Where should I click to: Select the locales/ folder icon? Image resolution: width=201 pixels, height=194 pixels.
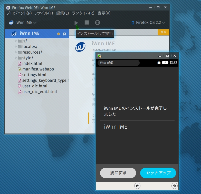tap(20, 47)
